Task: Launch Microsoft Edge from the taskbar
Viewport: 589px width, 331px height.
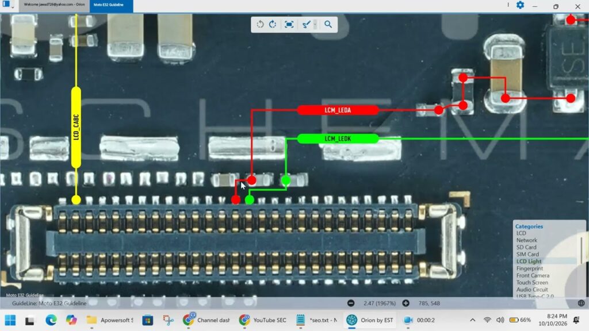Action: point(51,320)
